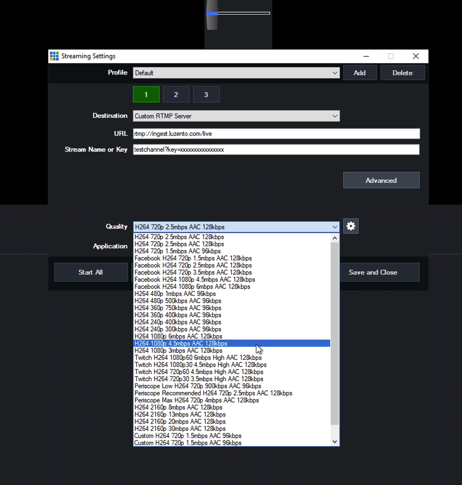Choose Twitch H264 1080p60 6mbps High option
Image resolution: width=462 pixels, height=485 pixels.
tap(198, 358)
